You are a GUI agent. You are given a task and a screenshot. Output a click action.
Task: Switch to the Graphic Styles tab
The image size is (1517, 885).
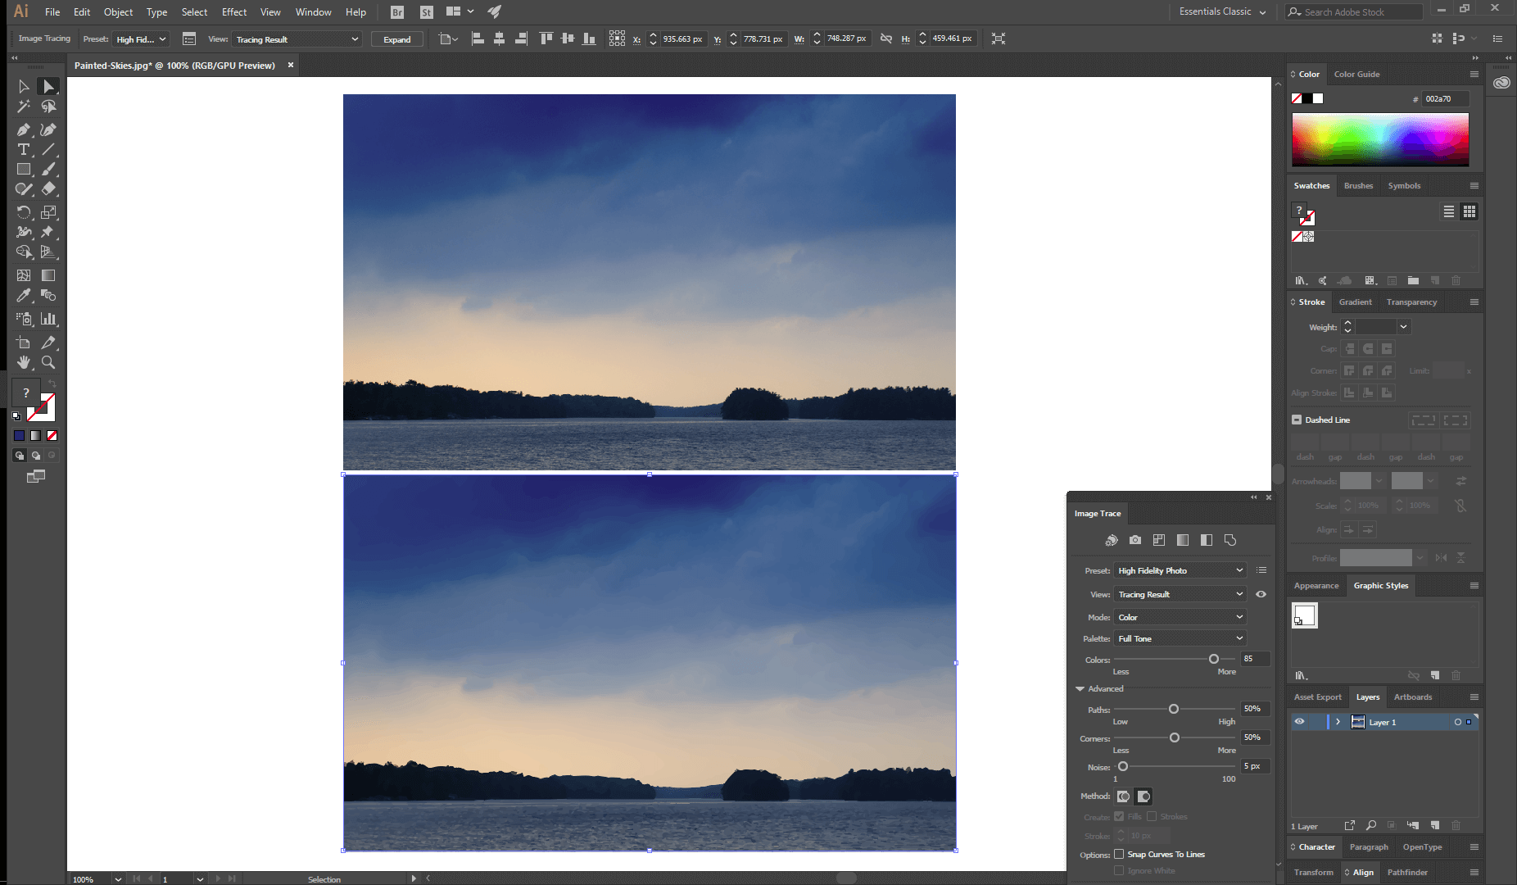click(x=1380, y=585)
